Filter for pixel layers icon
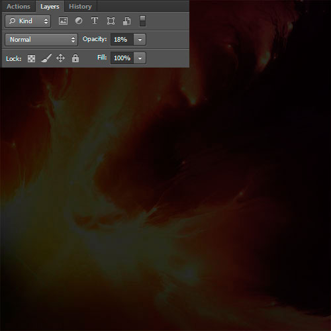The height and width of the screenshot is (331, 331). (x=63, y=21)
